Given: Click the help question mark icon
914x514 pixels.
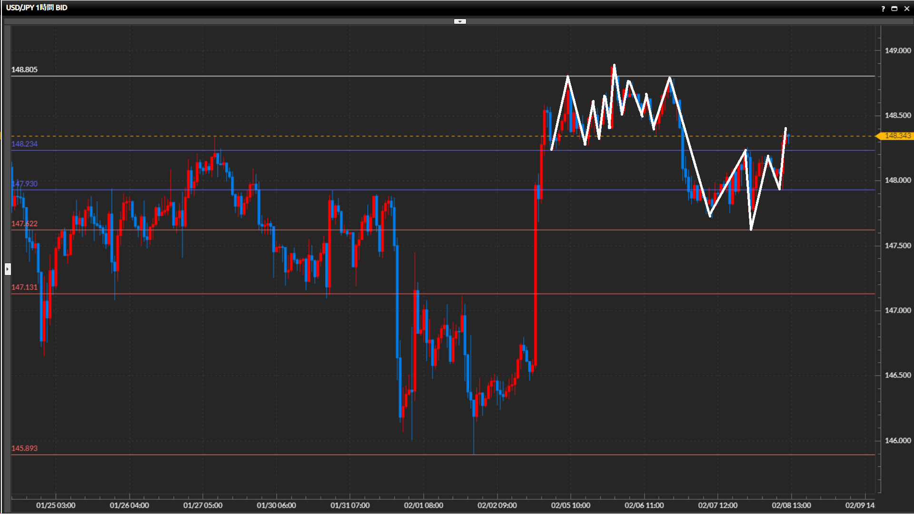Looking at the screenshot, I should [x=883, y=9].
